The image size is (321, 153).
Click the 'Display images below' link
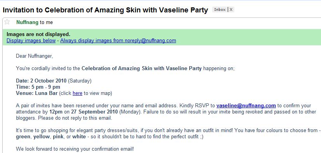(x=31, y=41)
